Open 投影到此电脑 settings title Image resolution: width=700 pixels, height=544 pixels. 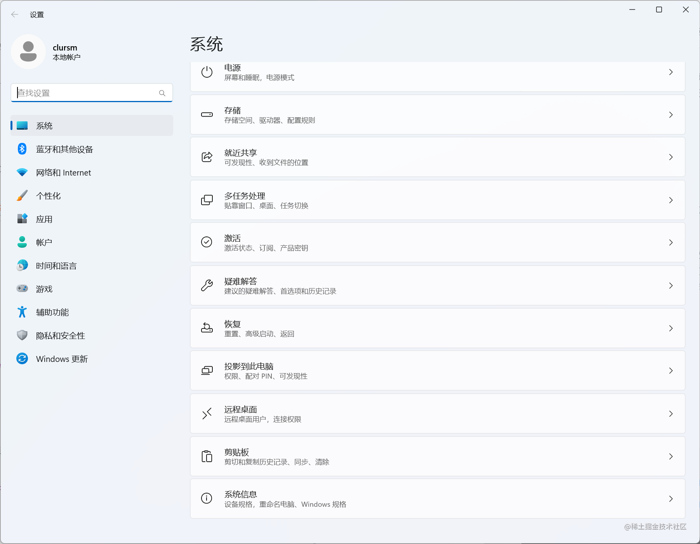click(249, 366)
